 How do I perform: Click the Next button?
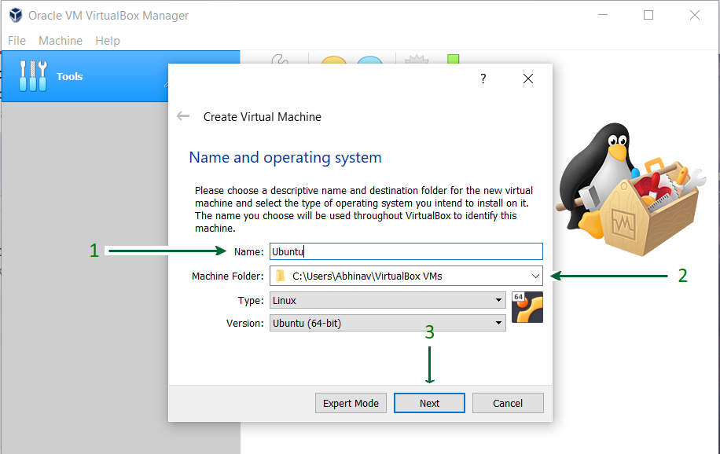pos(429,403)
